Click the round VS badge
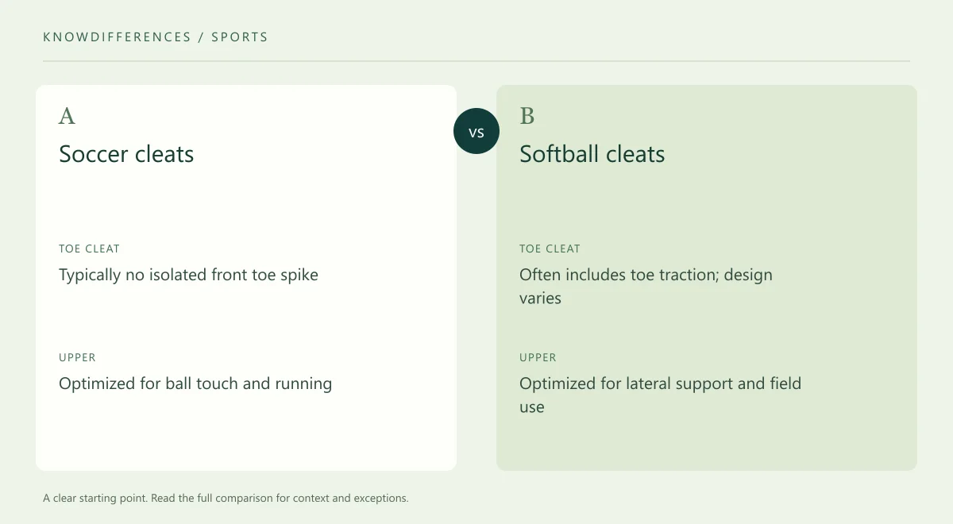Image resolution: width=953 pixels, height=524 pixels. [x=476, y=131]
